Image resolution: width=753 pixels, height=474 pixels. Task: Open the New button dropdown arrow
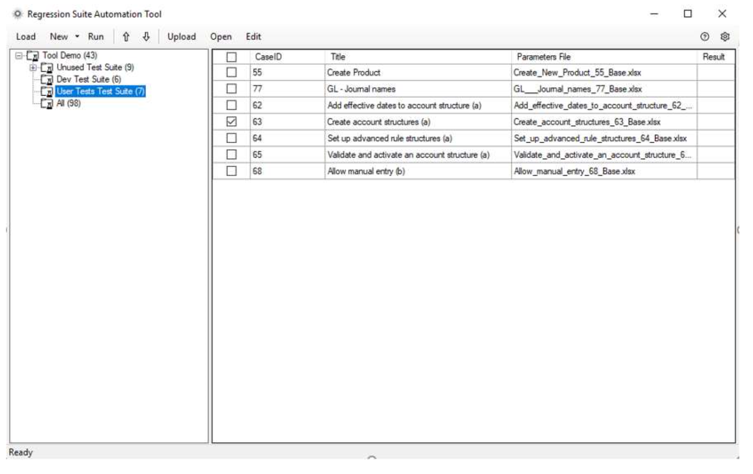pos(77,37)
